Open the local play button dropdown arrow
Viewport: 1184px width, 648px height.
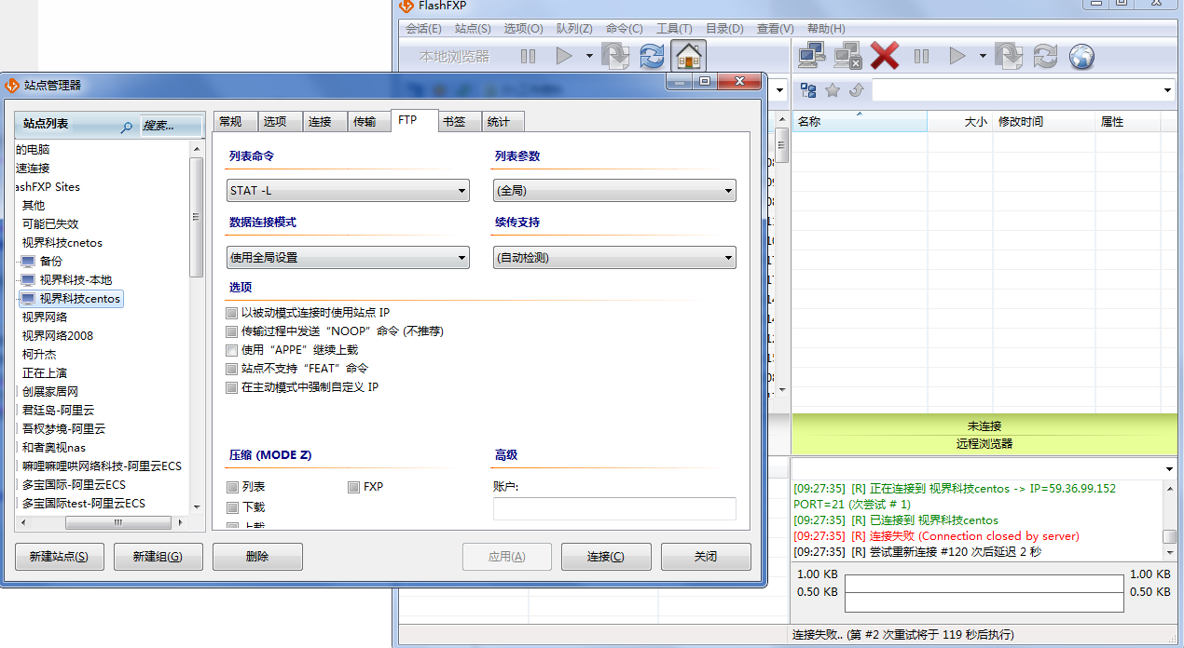tap(589, 56)
